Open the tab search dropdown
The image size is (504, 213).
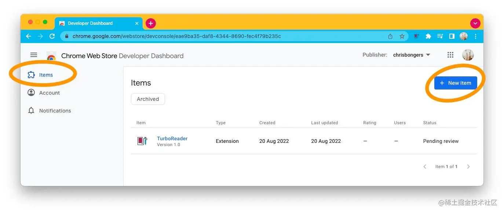475,23
